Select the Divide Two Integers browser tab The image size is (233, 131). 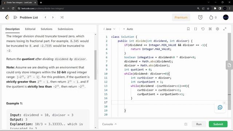(19, 3)
